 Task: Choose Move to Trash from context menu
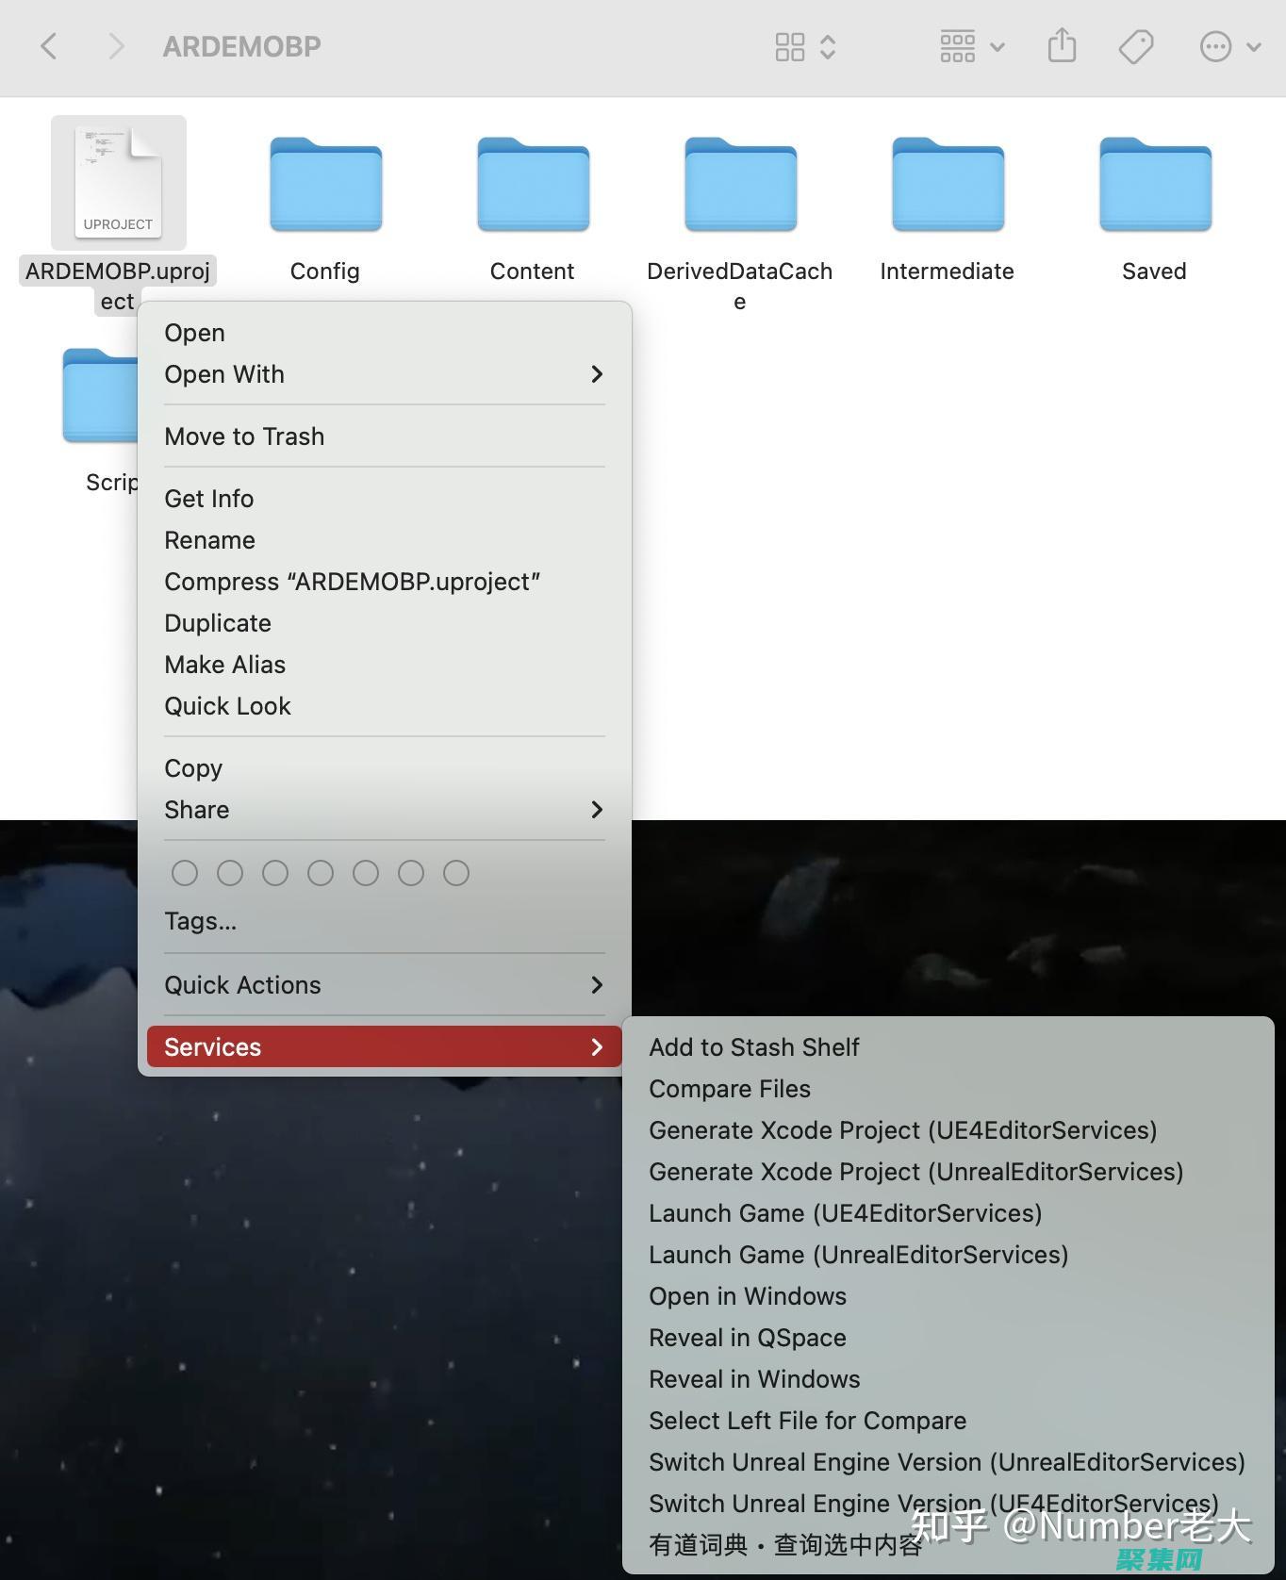click(244, 436)
